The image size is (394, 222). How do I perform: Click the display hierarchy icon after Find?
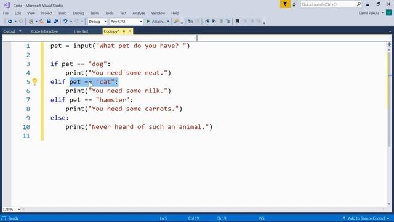coord(190,22)
